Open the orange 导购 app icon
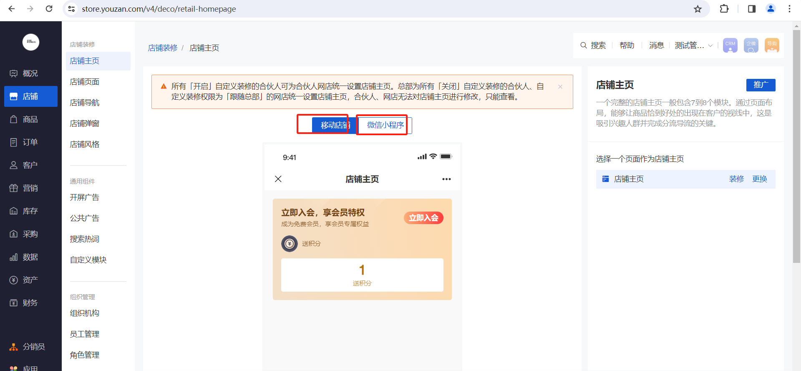801x371 pixels. coord(772,45)
